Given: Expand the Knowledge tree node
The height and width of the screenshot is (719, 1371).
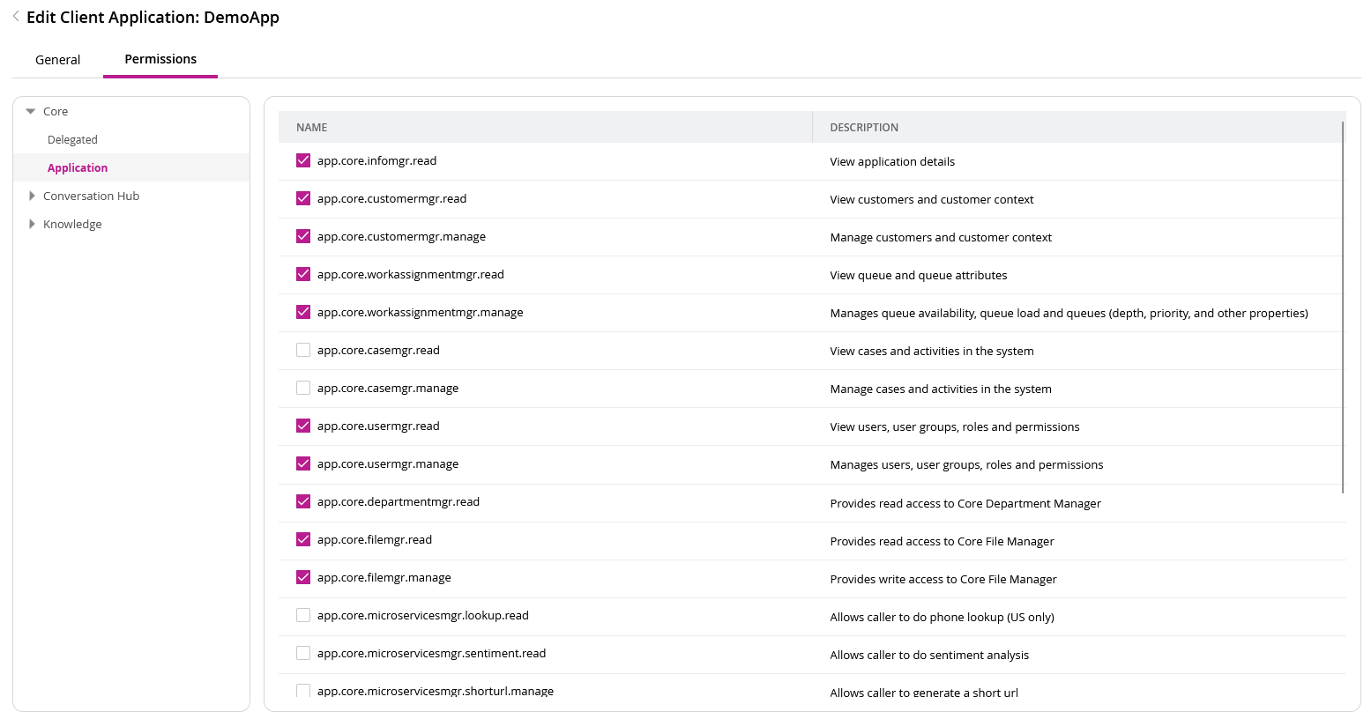Looking at the screenshot, I should tap(32, 224).
